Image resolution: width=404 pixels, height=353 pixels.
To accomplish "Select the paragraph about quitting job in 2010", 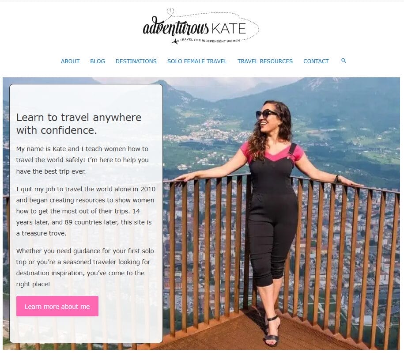I will click(x=86, y=211).
